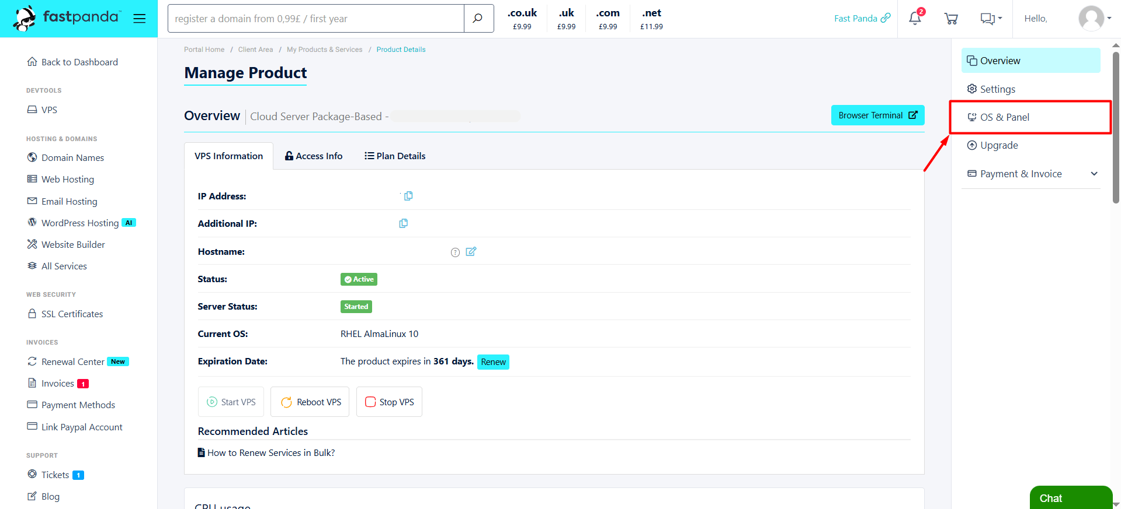Click the Fast Panda logo
1121x509 pixels.
point(67,18)
